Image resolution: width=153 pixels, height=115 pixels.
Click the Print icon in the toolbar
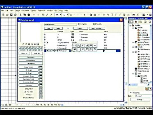[15, 15]
